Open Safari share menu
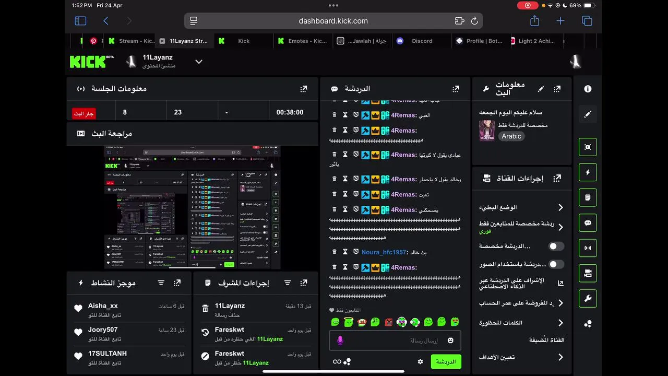668x376 pixels. [534, 21]
